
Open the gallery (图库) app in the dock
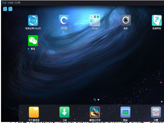[x=125, y=112]
